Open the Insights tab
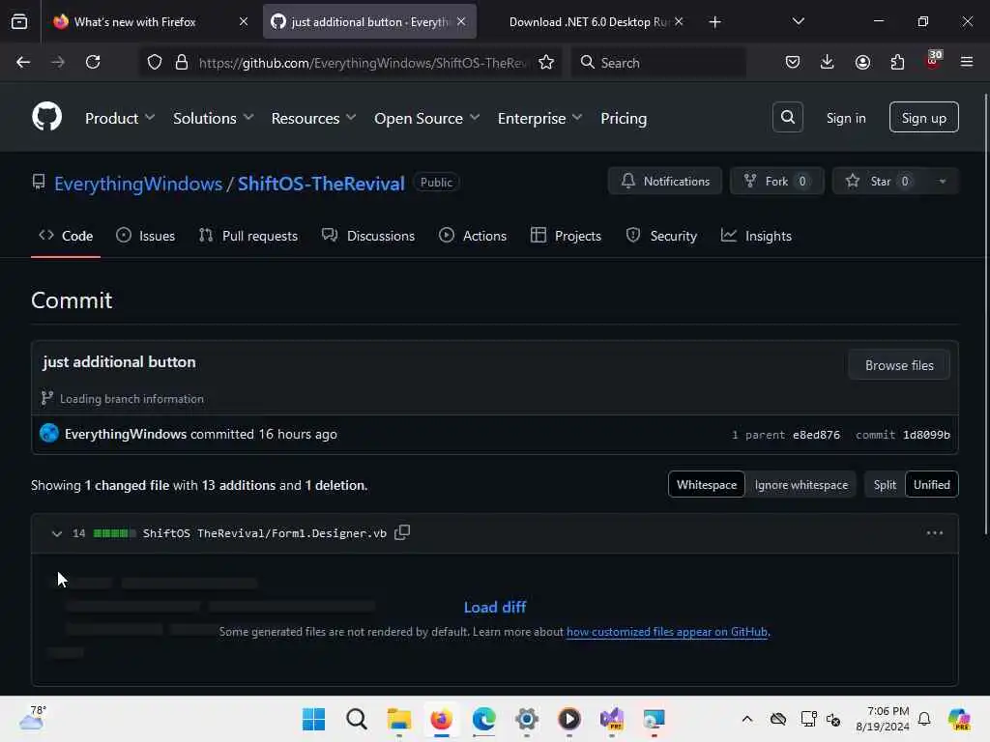 (756, 236)
